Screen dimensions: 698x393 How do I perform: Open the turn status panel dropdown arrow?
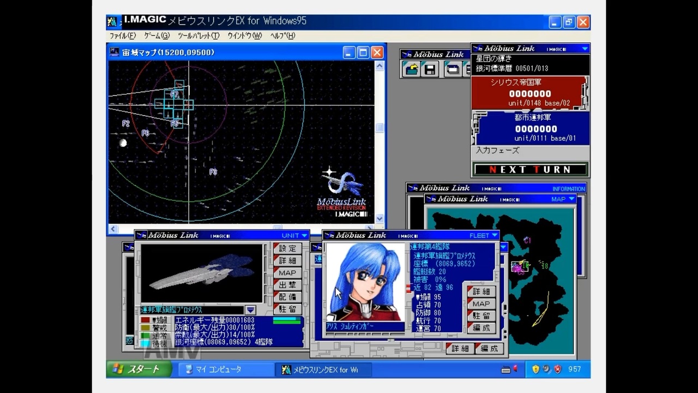585,49
